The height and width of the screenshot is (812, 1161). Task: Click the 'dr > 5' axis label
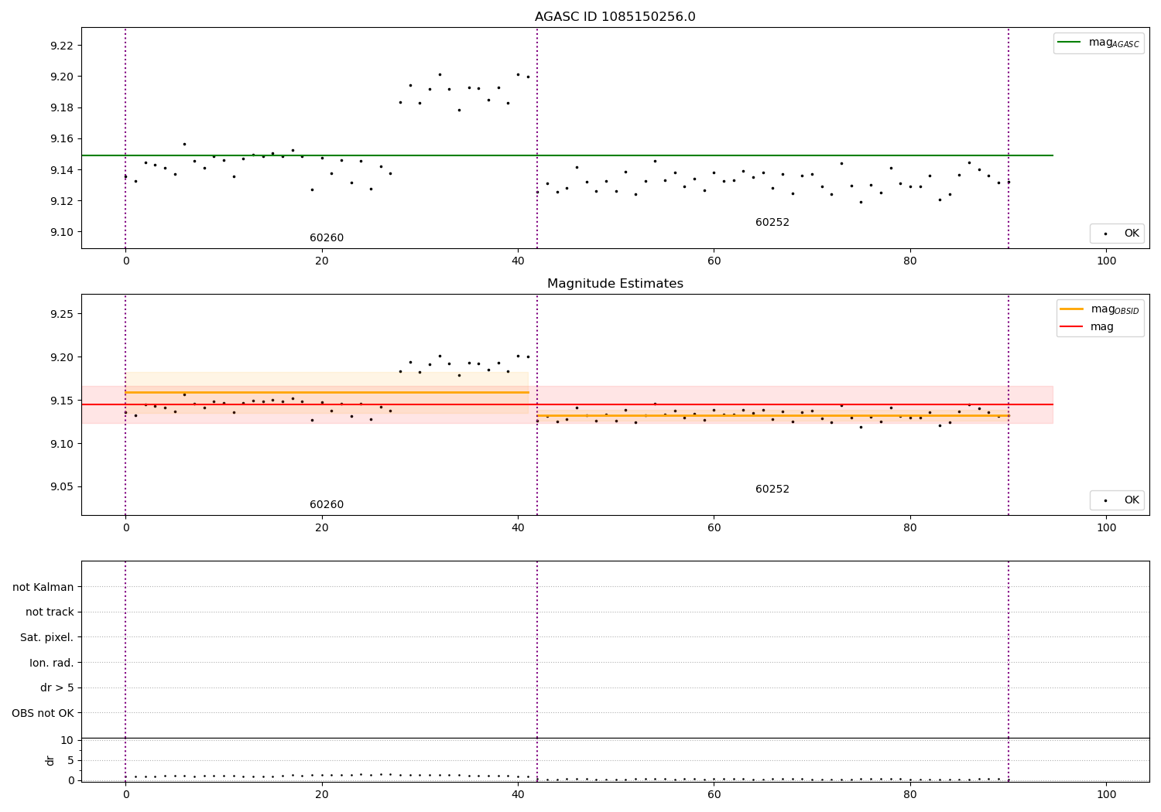[x=57, y=688]
